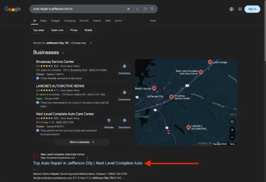This screenshot has width=266, height=182.
Task: Open quick settings gear icon
Action: tap(231, 9)
